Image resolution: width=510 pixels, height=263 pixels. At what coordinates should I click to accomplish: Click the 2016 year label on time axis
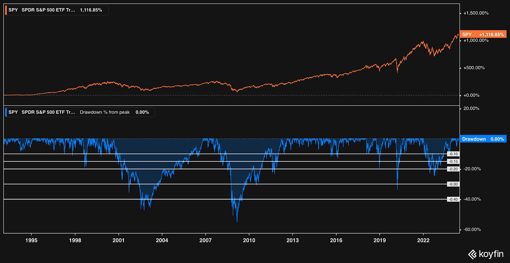click(x=336, y=240)
